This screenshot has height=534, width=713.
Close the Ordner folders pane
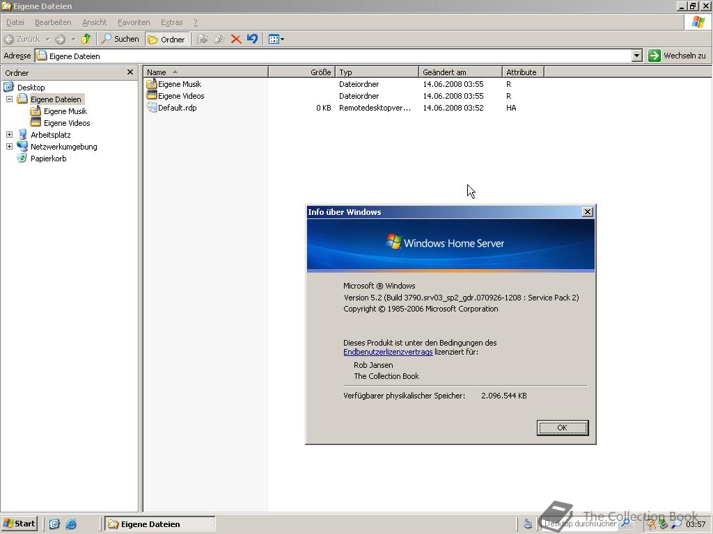[130, 72]
